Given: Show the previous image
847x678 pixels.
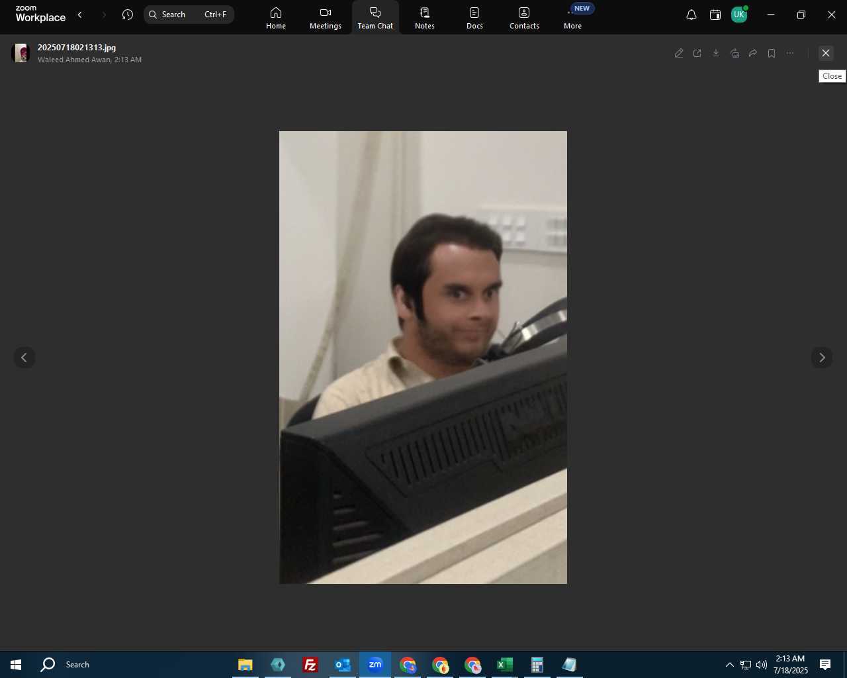Looking at the screenshot, I should [x=24, y=358].
